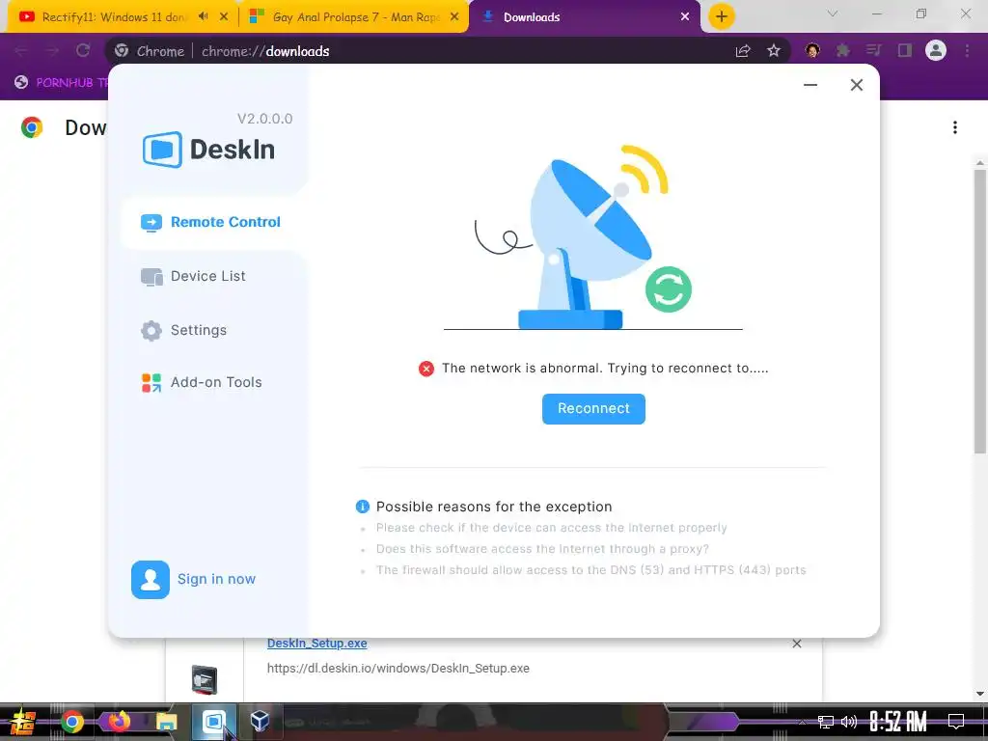
Task: Minimize the DeskIn window
Action: point(810,85)
